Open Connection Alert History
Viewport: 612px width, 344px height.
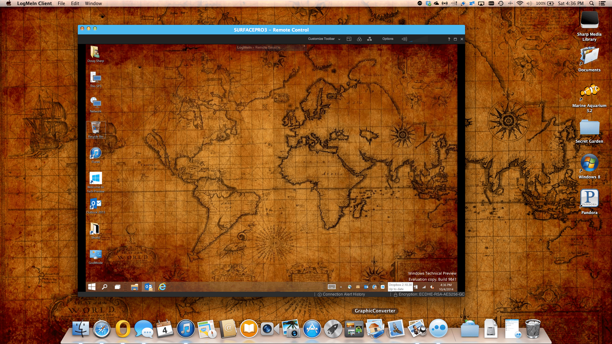(x=341, y=294)
